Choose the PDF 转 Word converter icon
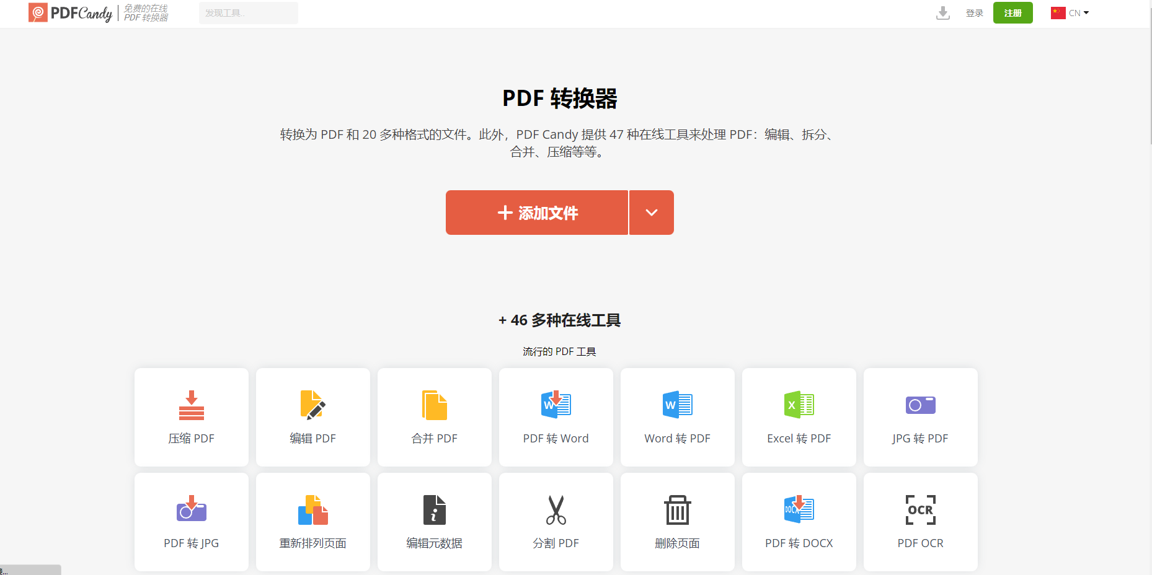Screen dimensions: 1152x575 [x=556, y=405]
